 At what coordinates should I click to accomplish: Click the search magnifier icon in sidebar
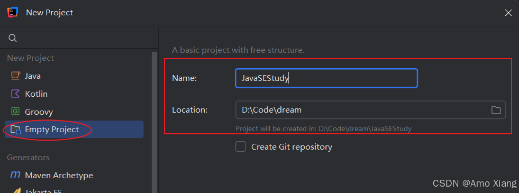click(x=13, y=38)
